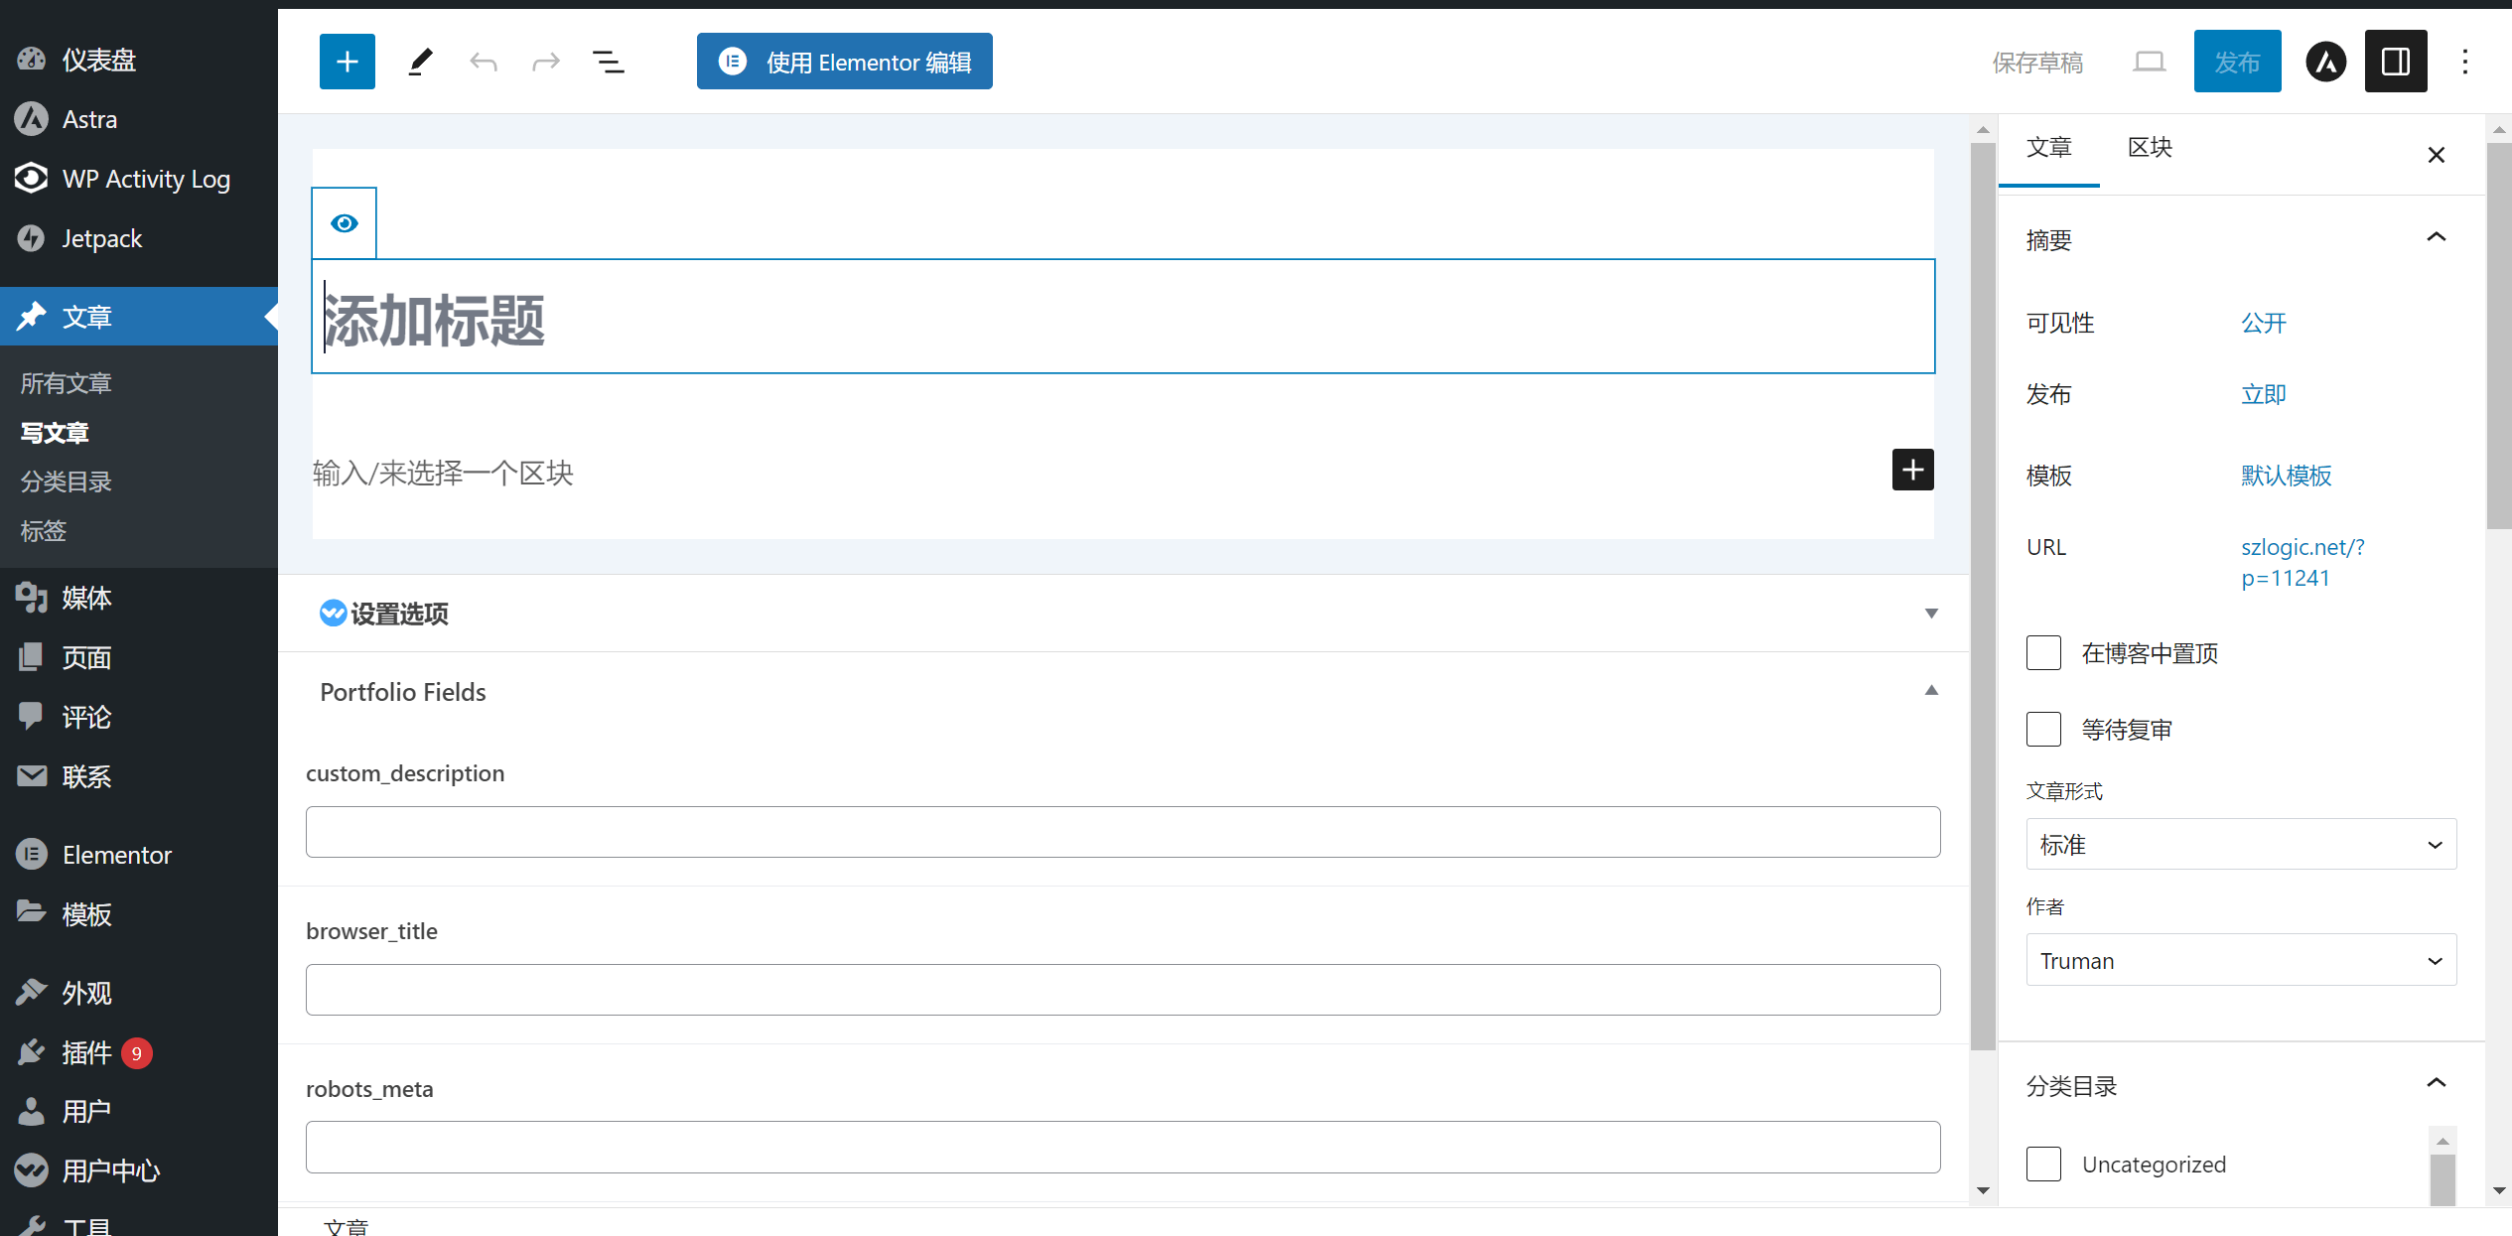This screenshot has height=1236, width=2512.
Task: Open Elementor menu in sidebar
Action: [139, 855]
